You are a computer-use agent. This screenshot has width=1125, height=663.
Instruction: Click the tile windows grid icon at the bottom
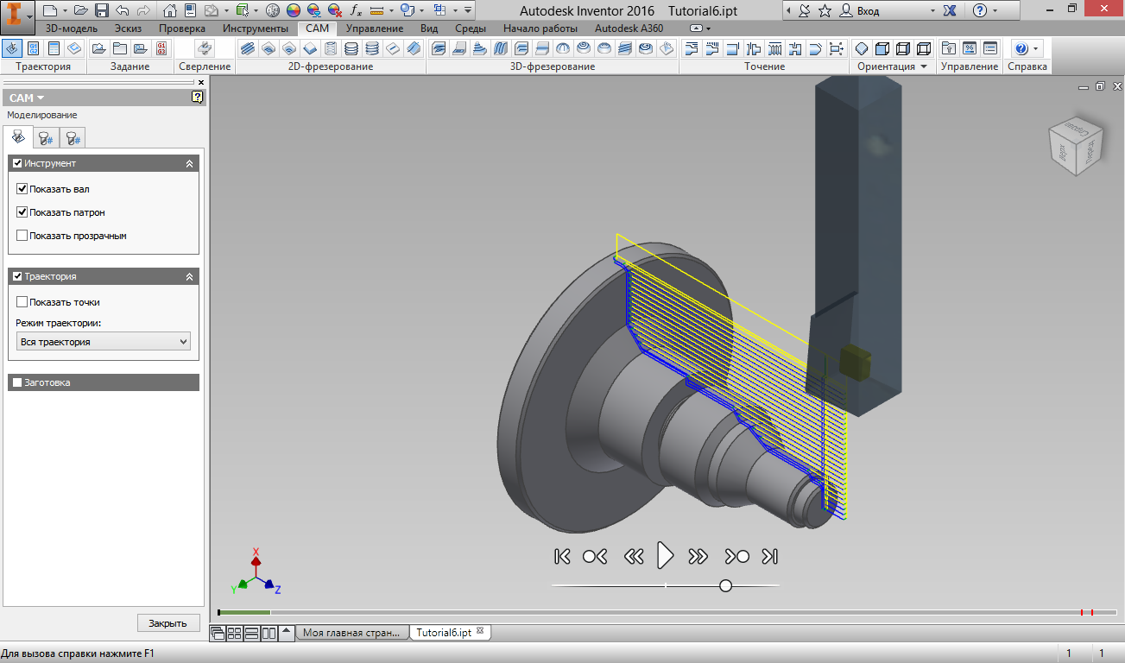tap(235, 634)
